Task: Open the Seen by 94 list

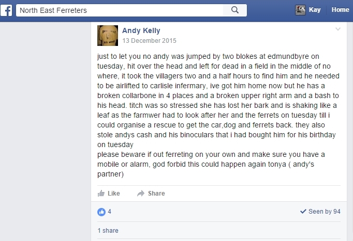Action: pos(324,212)
